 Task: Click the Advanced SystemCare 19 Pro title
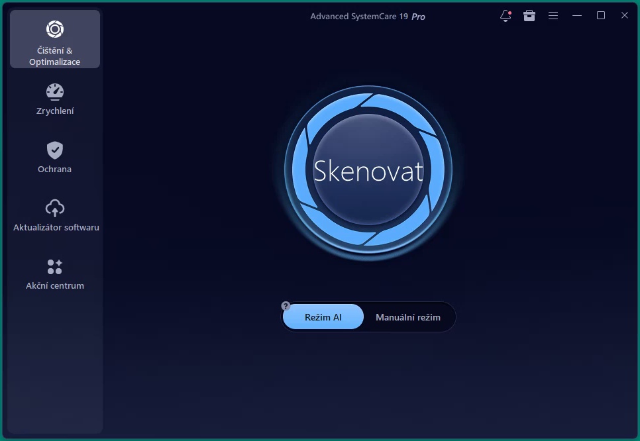tap(368, 17)
